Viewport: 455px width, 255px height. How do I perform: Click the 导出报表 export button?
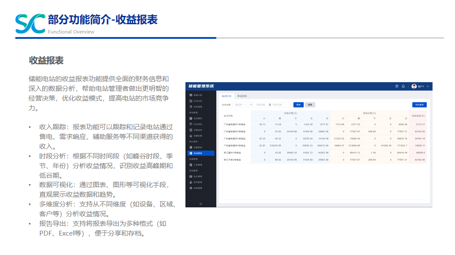point(419,105)
